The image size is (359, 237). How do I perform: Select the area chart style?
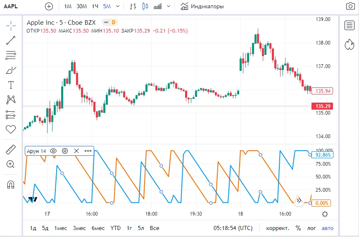coord(157,7)
